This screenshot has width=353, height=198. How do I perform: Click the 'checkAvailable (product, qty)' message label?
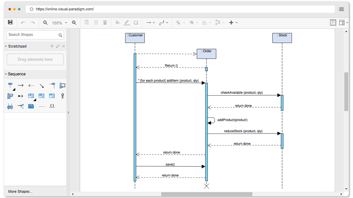coord(242,92)
